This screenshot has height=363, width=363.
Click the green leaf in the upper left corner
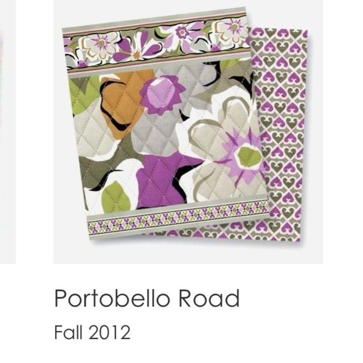coord(84,94)
